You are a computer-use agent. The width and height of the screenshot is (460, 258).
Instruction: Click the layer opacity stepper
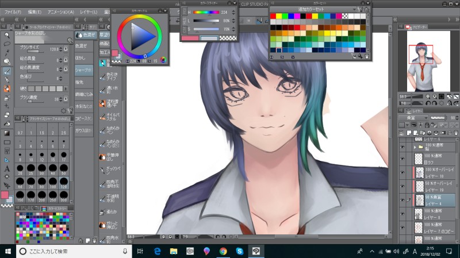tap(457, 118)
